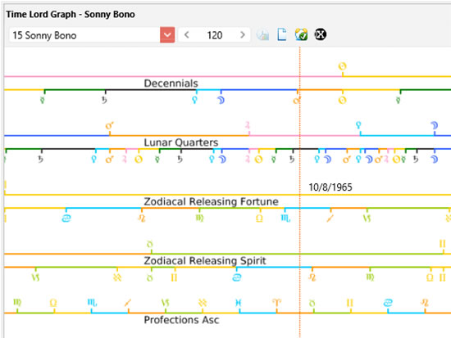Select Sagittarius glyph in Zodiacal Releasing Fortune
Viewport: 451px width, 338px height.
pos(330,219)
